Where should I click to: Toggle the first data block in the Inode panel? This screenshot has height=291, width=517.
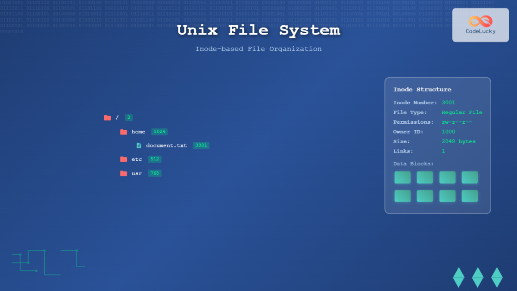coord(402,177)
